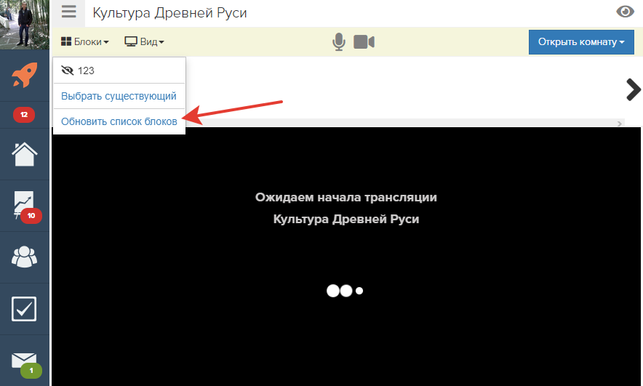This screenshot has width=643, height=386.
Task: Open the Вид dropdown
Action: (x=144, y=41)
